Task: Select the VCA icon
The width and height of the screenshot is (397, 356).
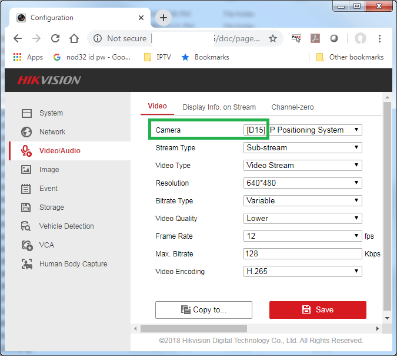Action: (26, 245)
